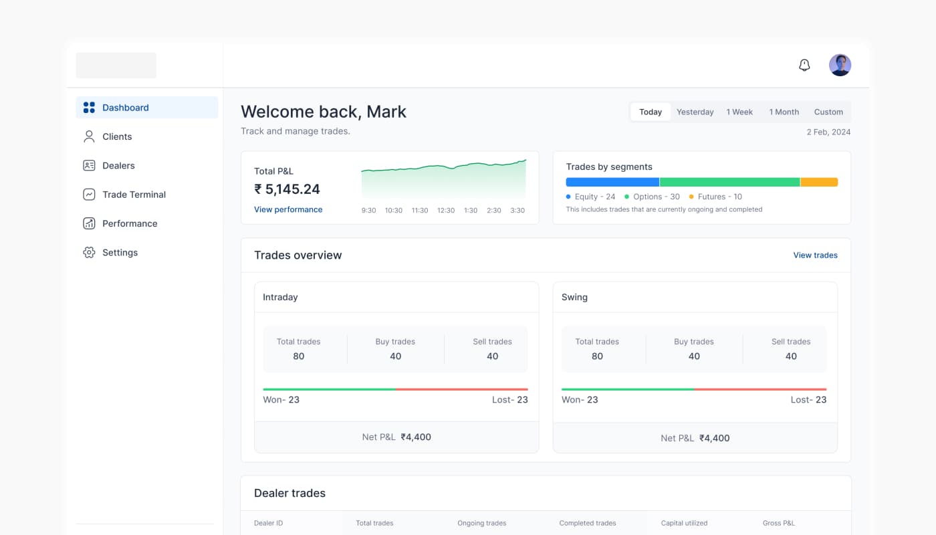Screen dimensions: 936x535
Task: Click Swing Buy trades value 40
Action: click(694, 356)
